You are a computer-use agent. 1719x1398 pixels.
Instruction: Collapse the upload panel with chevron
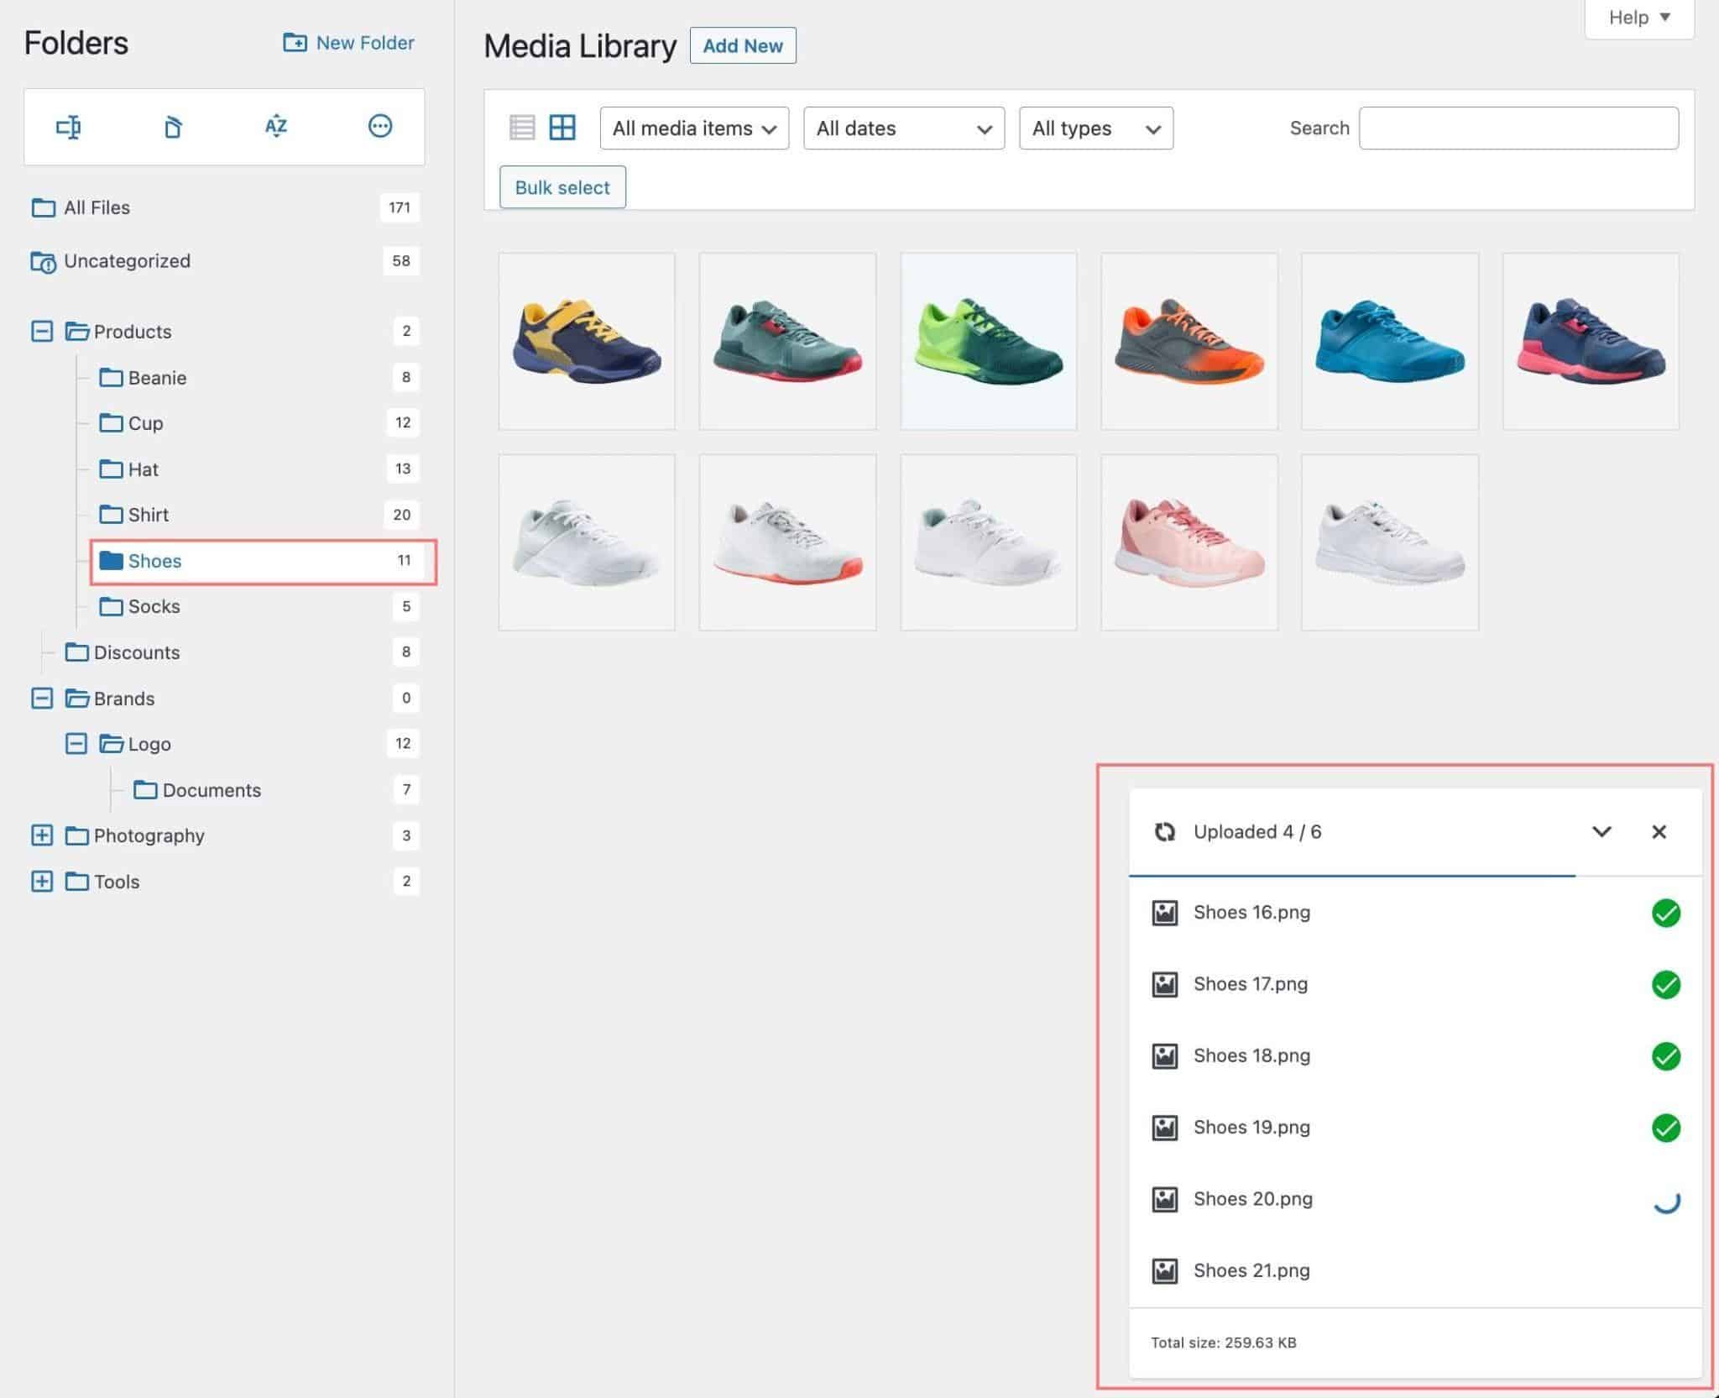click(1601, 832)
